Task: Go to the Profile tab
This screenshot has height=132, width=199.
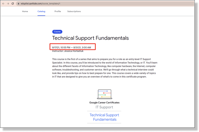Action: pos(58,12)
